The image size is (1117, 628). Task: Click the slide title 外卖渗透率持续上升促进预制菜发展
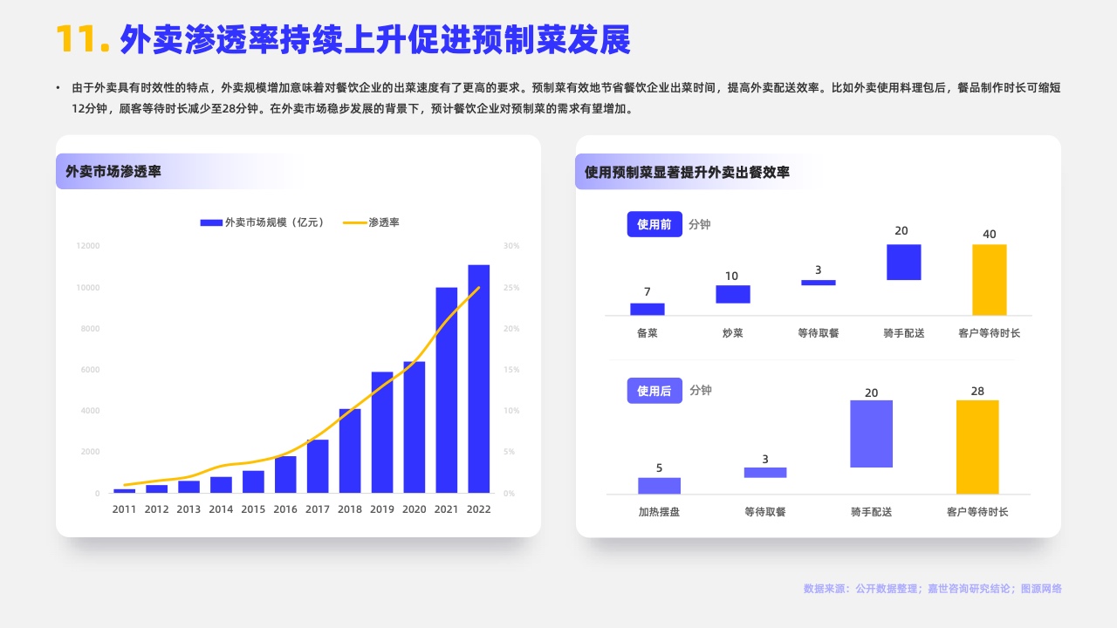click(x=374, y=40)
